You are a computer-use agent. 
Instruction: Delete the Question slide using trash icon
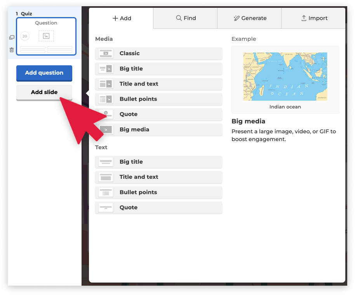point(12,50)
